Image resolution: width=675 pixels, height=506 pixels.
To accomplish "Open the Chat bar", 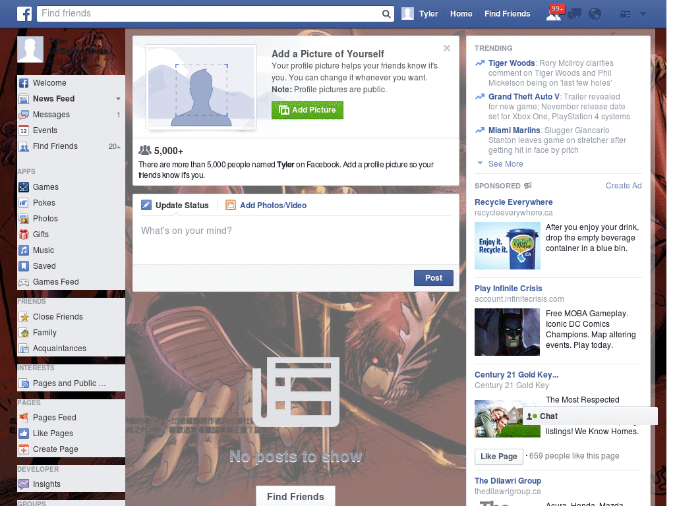I will coord(590,416).
